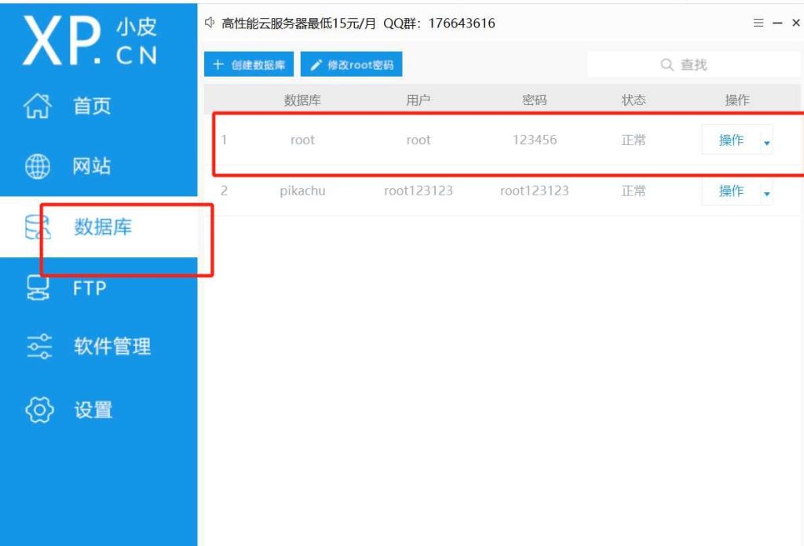This screenshot has width=804, height=546.
Task: Select the pikachu database row
Action: [x=302, y=191]
